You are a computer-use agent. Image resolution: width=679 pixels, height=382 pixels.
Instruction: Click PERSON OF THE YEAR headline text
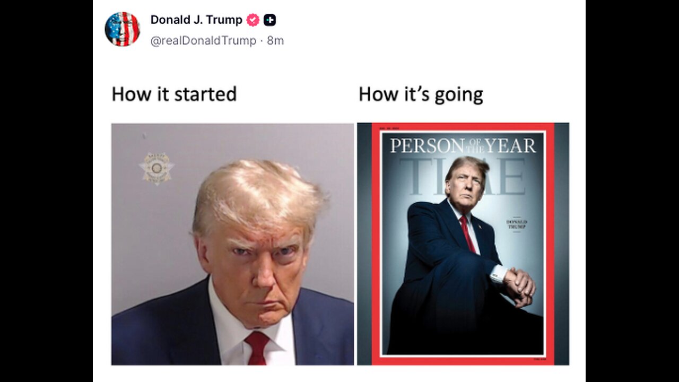click(463, 145)
